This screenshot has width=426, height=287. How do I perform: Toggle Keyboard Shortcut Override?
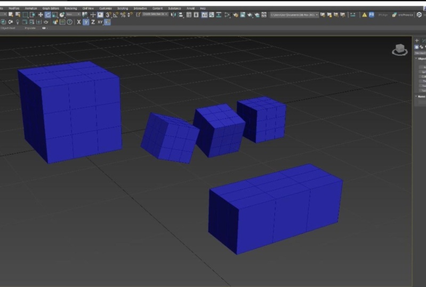tap(100, 15)
